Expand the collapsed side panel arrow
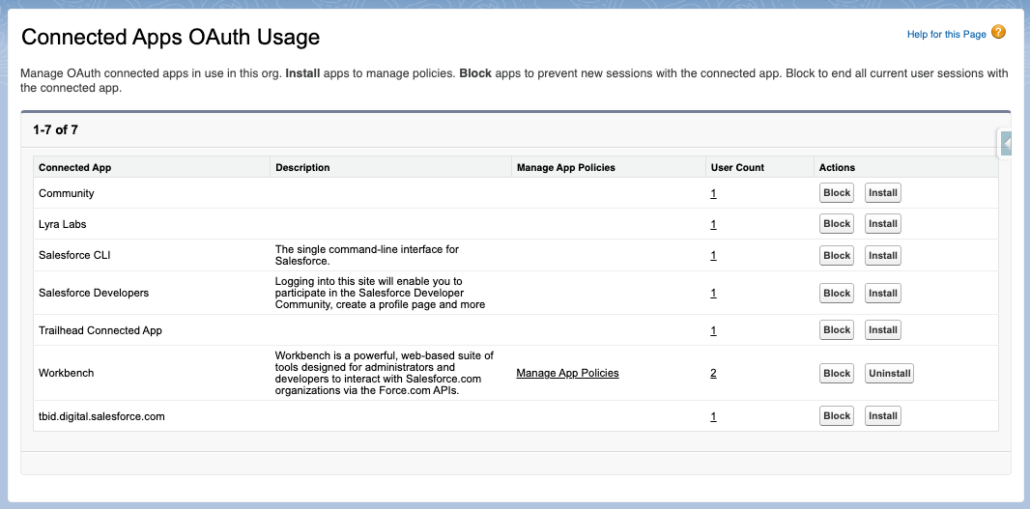 [x=1005, y=143]
